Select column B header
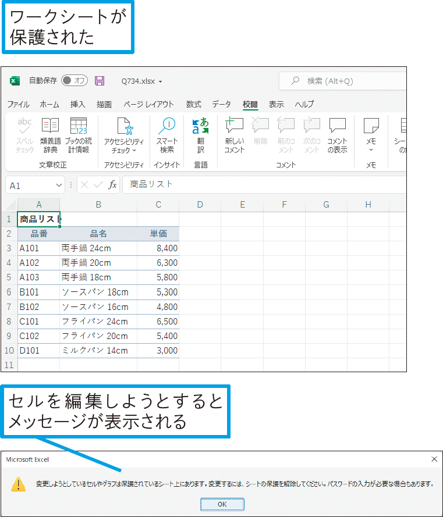443x517 pixels. 98,205
